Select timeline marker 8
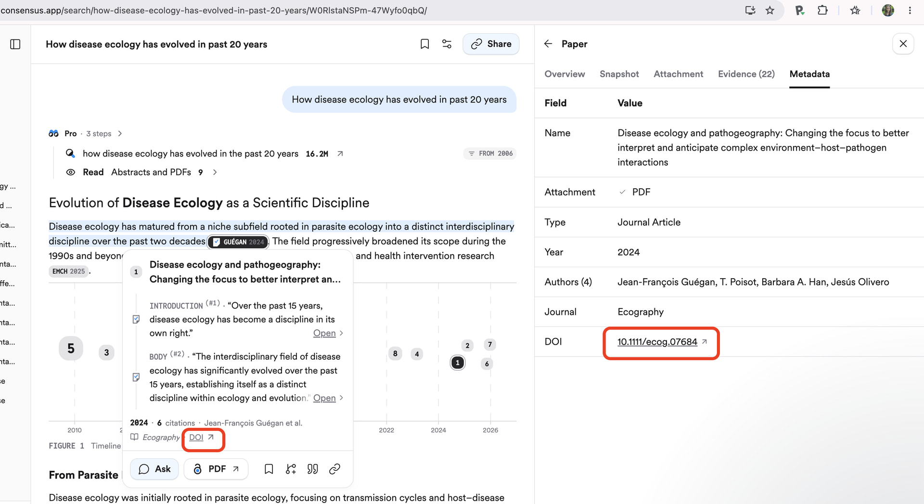The image size is (924, 504). click(395, 354)
